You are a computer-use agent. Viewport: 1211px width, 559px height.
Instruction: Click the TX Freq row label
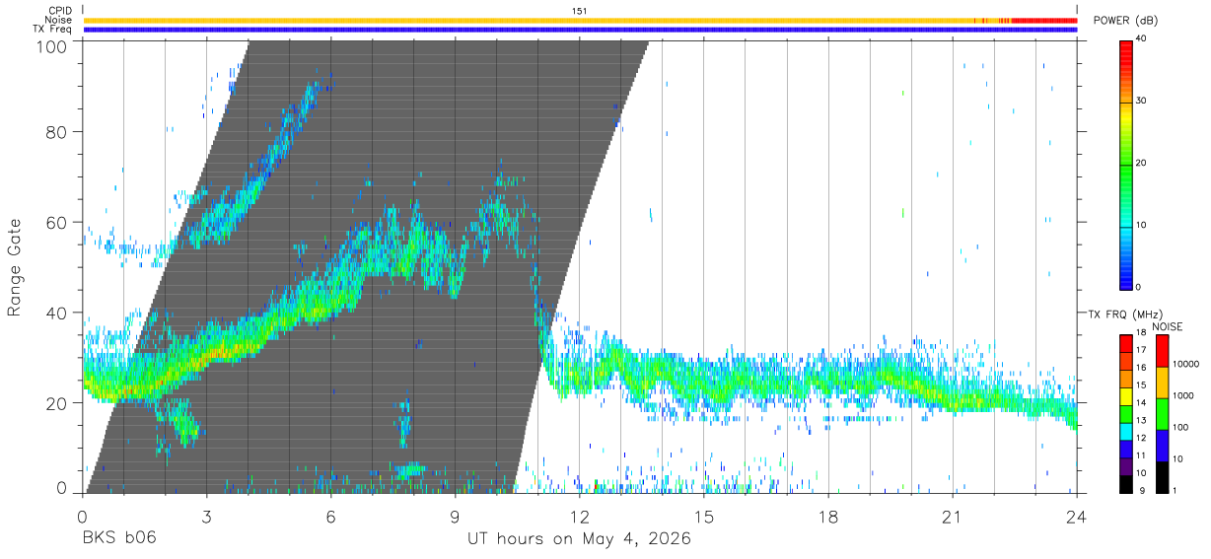pyautogui.click(x=52, y=29)
